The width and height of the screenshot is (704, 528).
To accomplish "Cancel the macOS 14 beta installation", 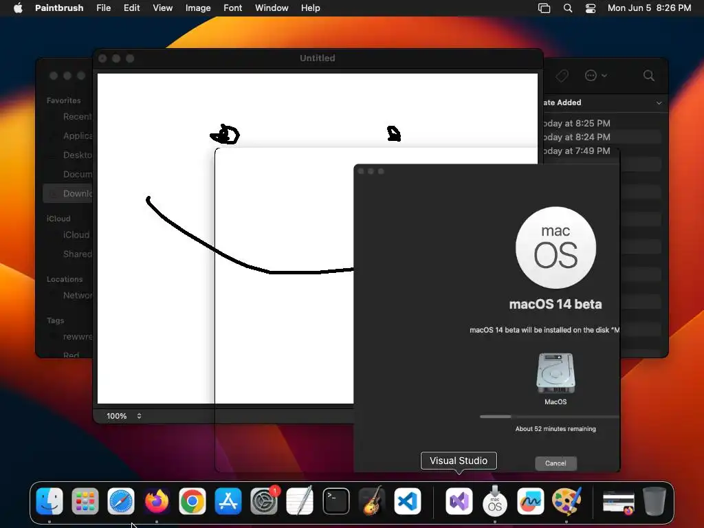I will (555, 463).
